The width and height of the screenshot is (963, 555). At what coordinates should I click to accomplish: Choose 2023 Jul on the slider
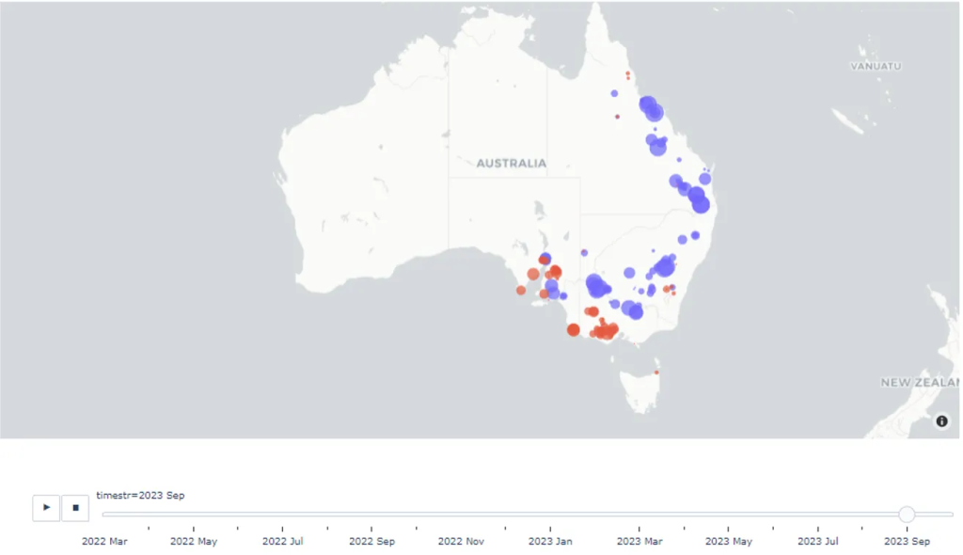(818, 515)
